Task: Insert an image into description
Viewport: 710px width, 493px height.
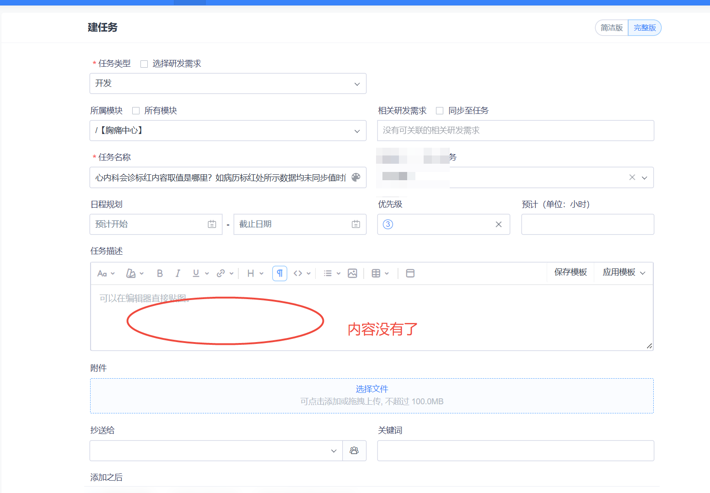Action: point(352,273)
